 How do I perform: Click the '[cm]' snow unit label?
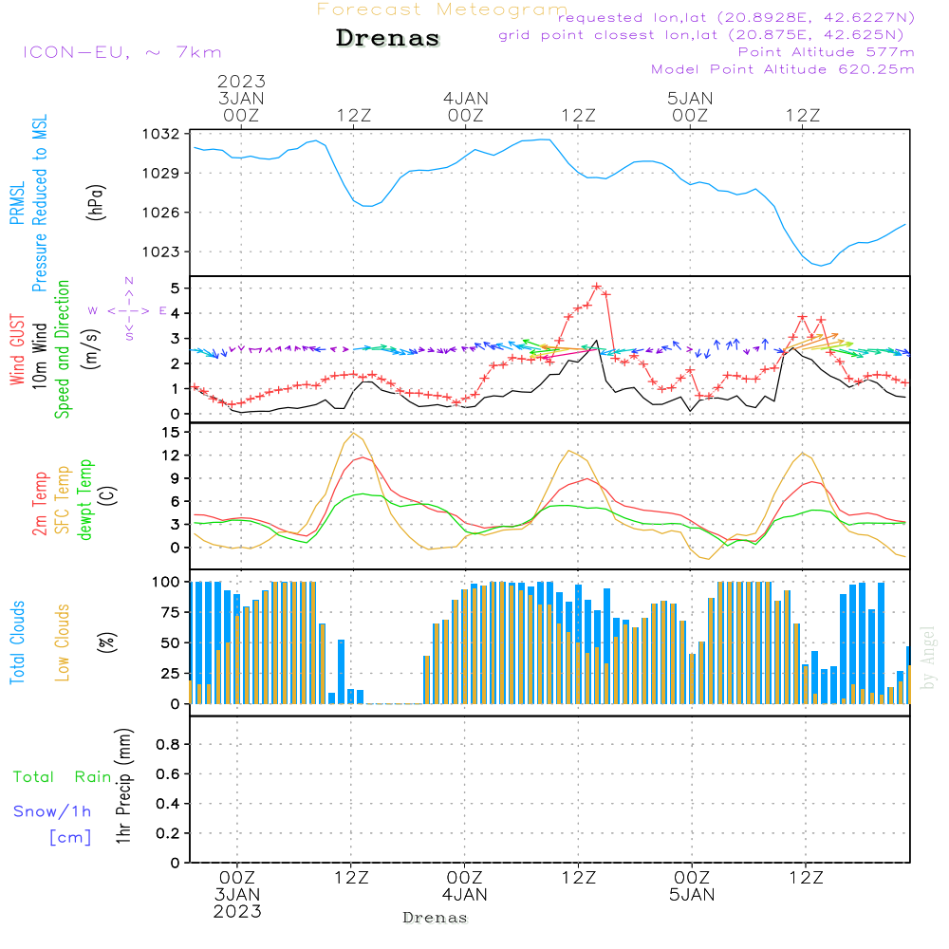click(70, 838)
